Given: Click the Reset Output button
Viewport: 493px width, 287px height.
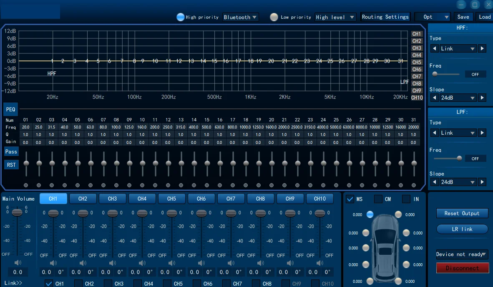Looking at the screenshot, I should [x=462, y=213].
